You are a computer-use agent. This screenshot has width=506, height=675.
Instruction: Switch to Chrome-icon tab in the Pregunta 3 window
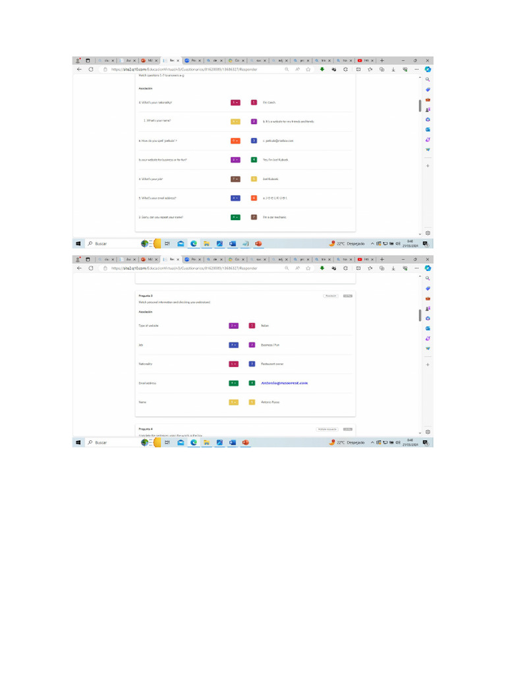(236, 260)
